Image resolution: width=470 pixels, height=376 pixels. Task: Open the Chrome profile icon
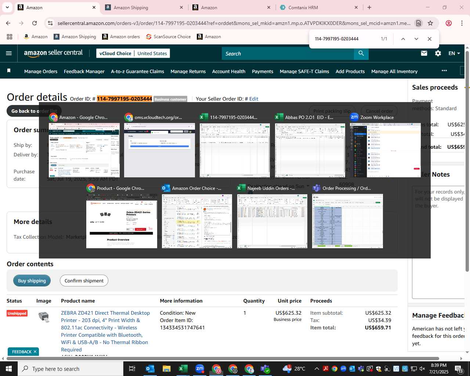(x=449, y=23)
